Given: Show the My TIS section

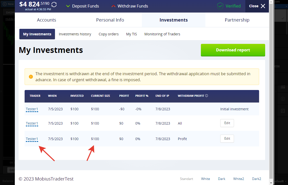Looking at the screenshot, I should 131,34.
